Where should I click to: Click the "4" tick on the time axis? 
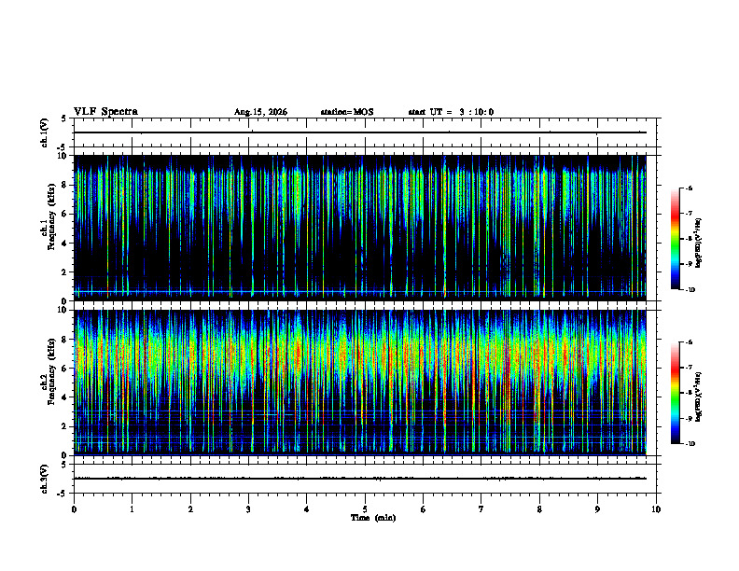coord(306,509)
